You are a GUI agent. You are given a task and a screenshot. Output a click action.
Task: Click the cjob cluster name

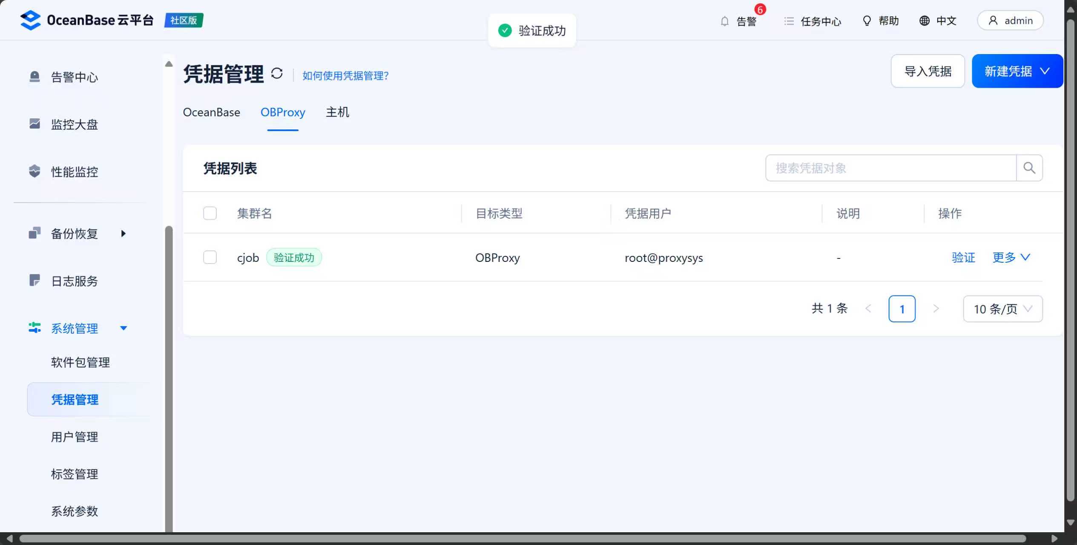point(248,258)
